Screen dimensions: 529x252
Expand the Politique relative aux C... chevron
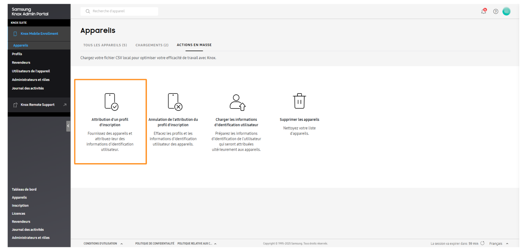pos(216,244)
